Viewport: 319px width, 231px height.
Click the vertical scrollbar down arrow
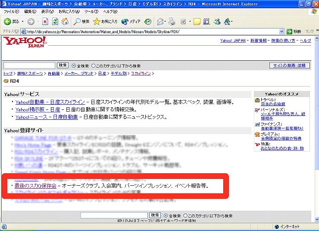(317, 219)
